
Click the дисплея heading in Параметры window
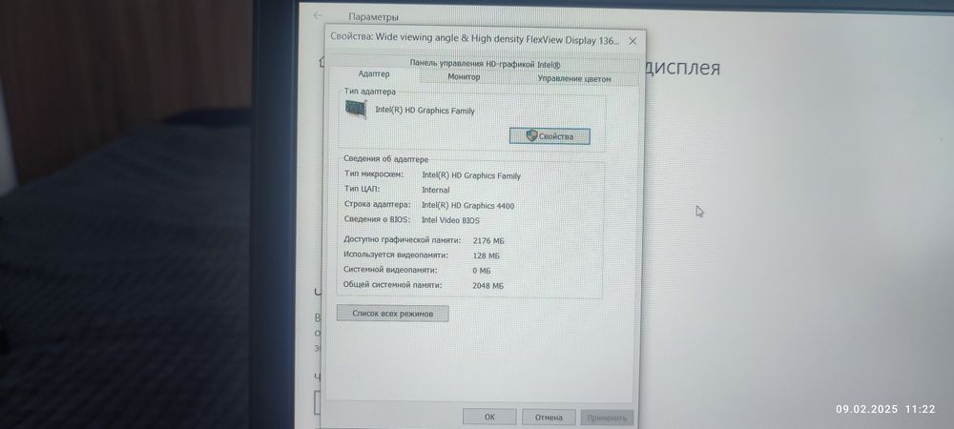coord(682,68)
